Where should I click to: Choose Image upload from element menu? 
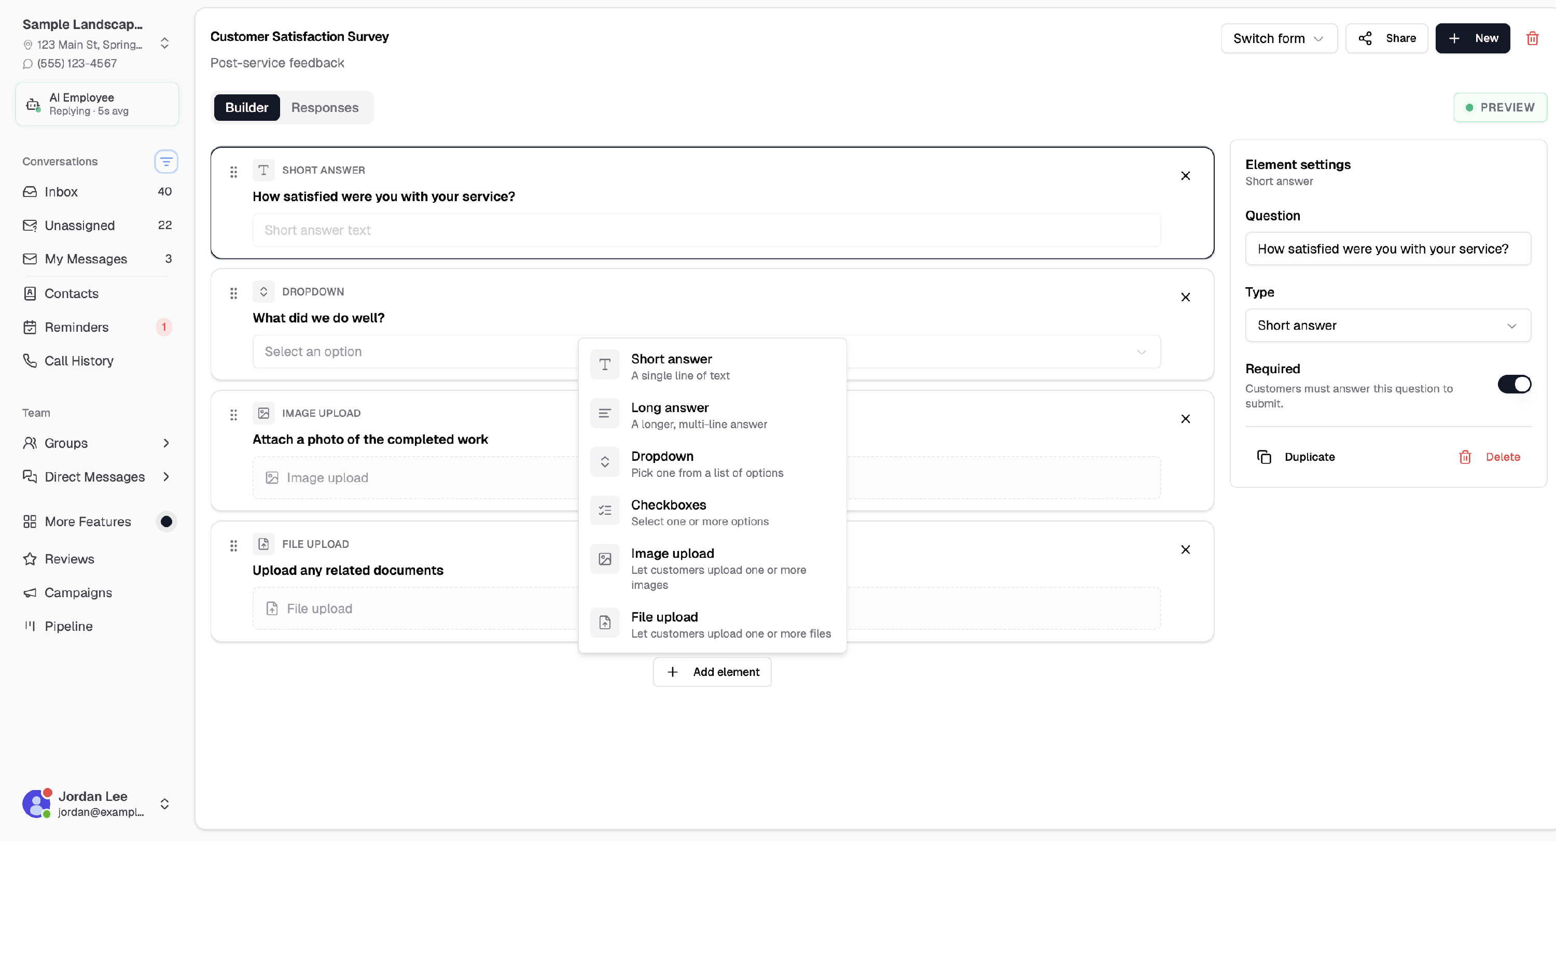click(712, 568)
